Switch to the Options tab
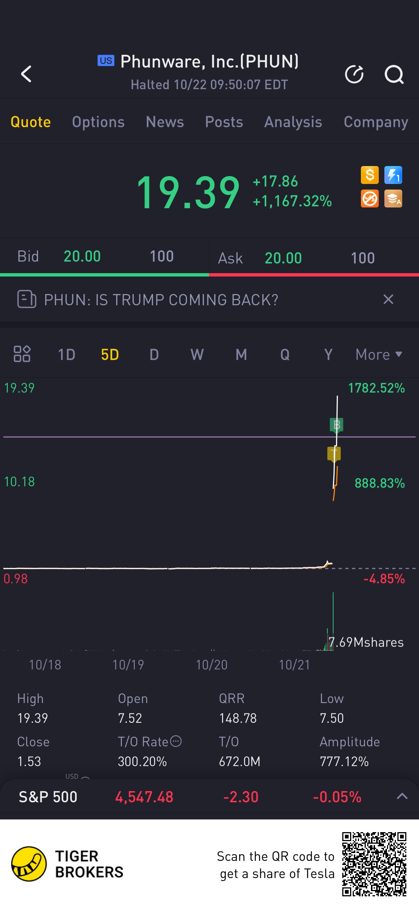The width and height of the screenshot is (419, 909). tap(98, 122)
